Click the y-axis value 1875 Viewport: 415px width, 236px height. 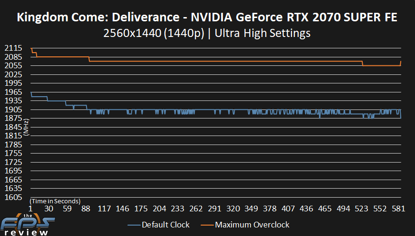[x=13, y=118]
